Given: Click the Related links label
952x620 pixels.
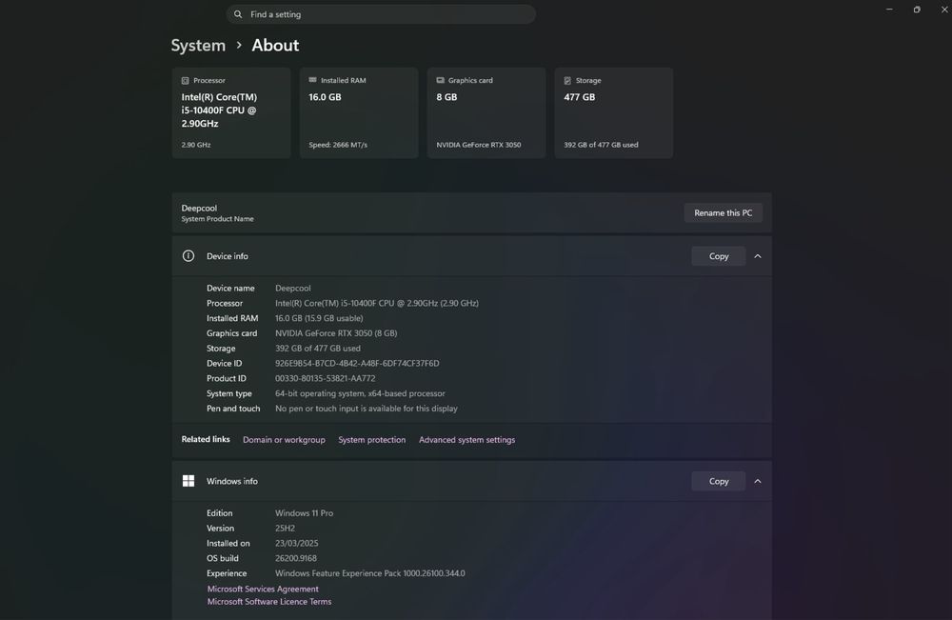Looking at the screenshot, I should 206,439.
